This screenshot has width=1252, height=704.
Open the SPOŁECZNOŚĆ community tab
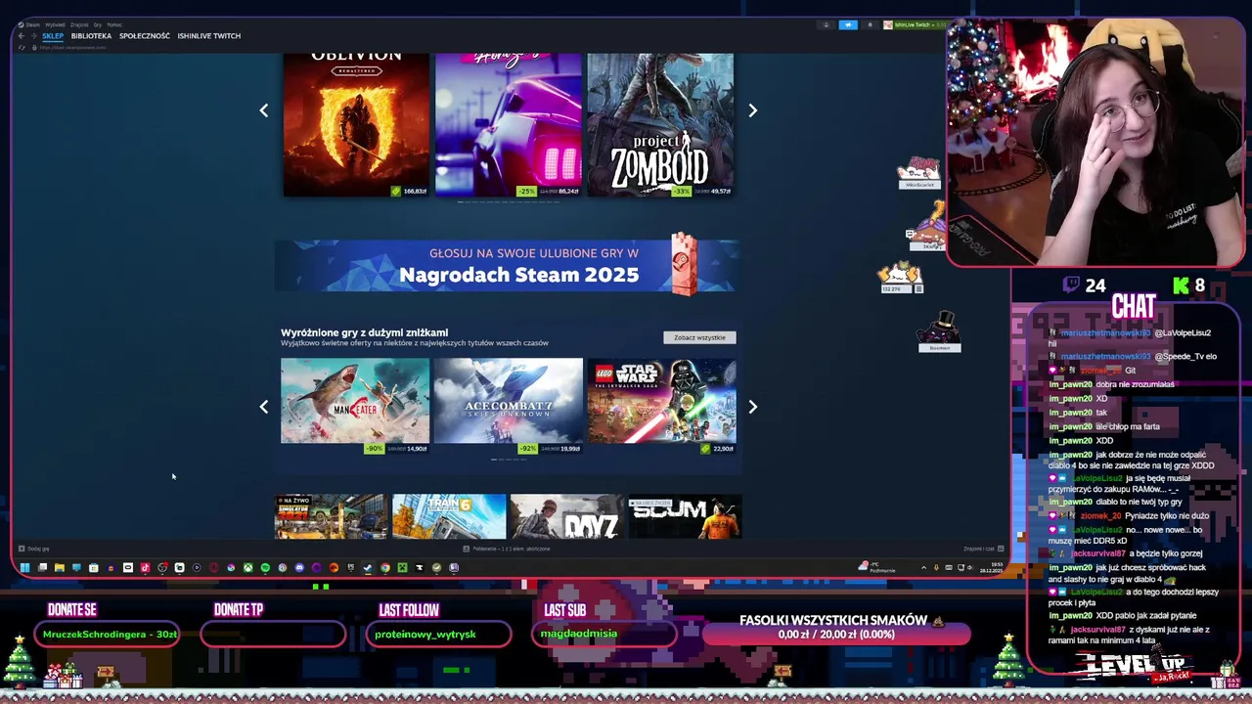coord(145,36)
